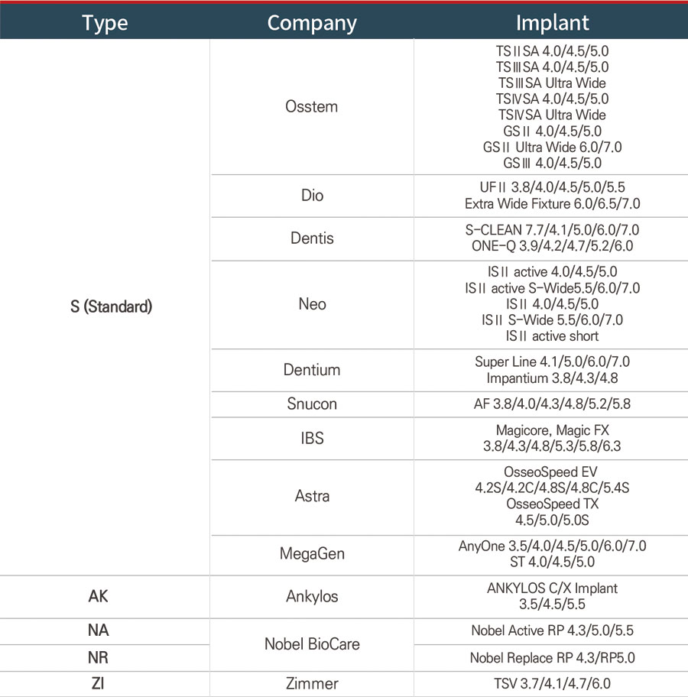The image size is (688, 697).
Task: Select the MegaGen company cell
Action: tap(312, 554)
